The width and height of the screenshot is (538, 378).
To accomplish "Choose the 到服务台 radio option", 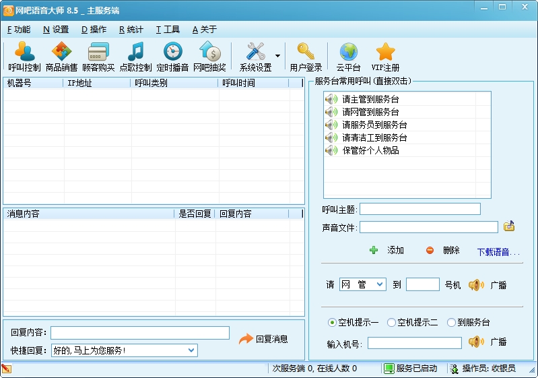I will [x=451, y=323].
